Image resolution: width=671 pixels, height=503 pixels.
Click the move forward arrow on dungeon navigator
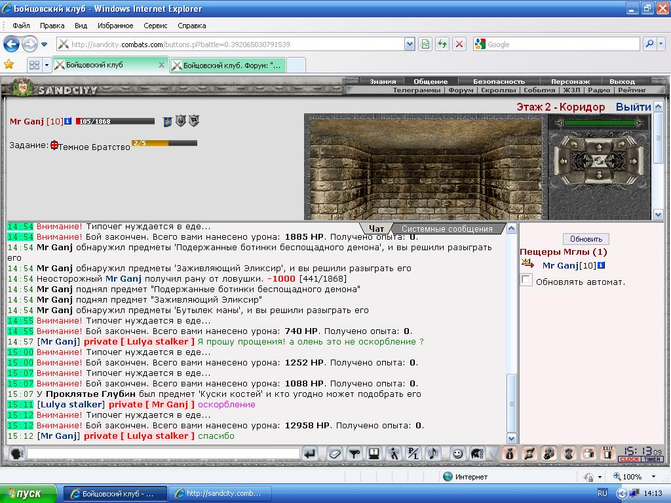[x=599, y=147]
